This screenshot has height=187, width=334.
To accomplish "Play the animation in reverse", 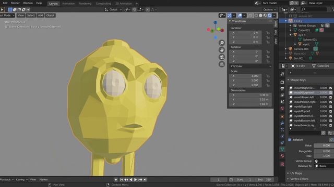I will pyautogui.click(x=131, y=180).
